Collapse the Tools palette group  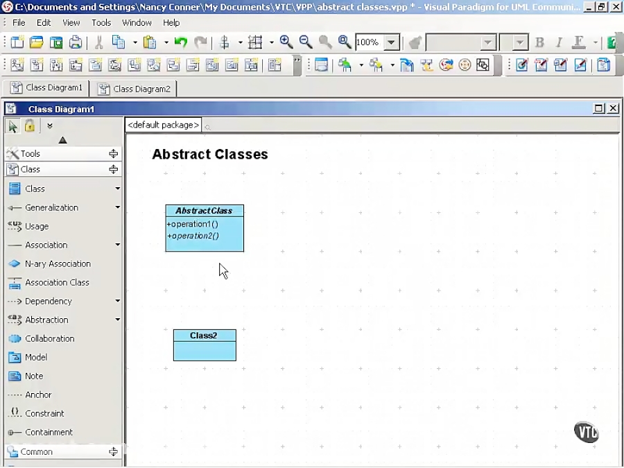pyautogui.click(x=114, y=154)
